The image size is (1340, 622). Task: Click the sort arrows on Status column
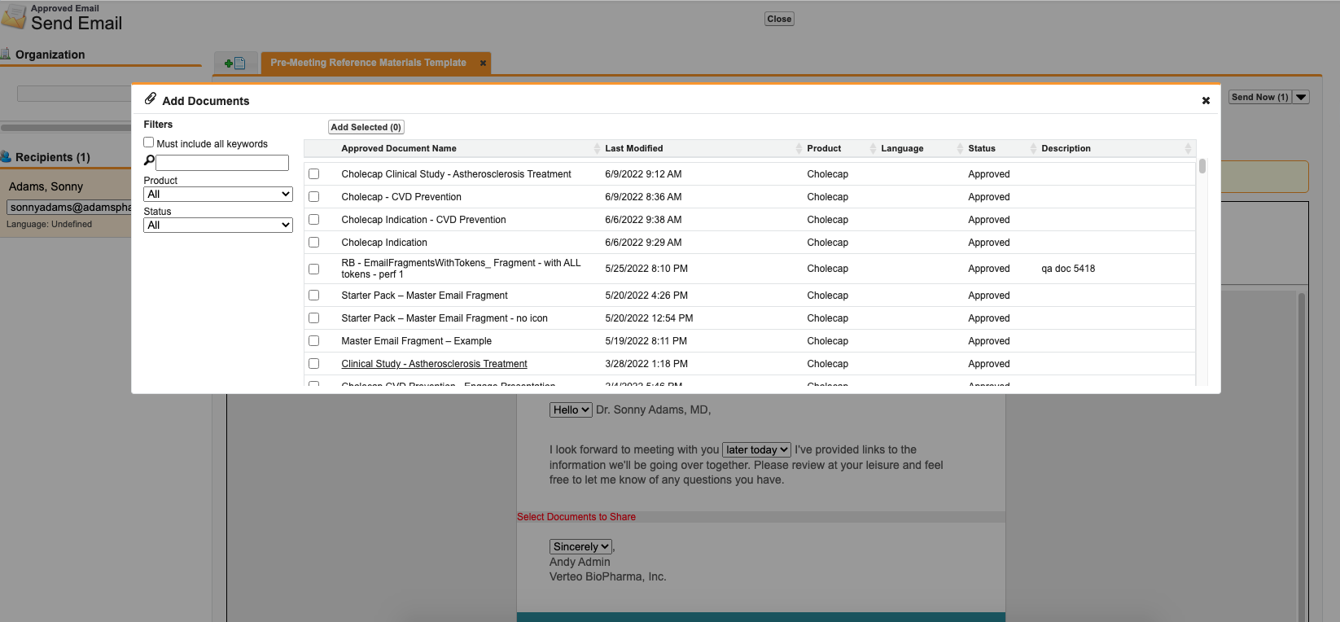[1033, 148]
